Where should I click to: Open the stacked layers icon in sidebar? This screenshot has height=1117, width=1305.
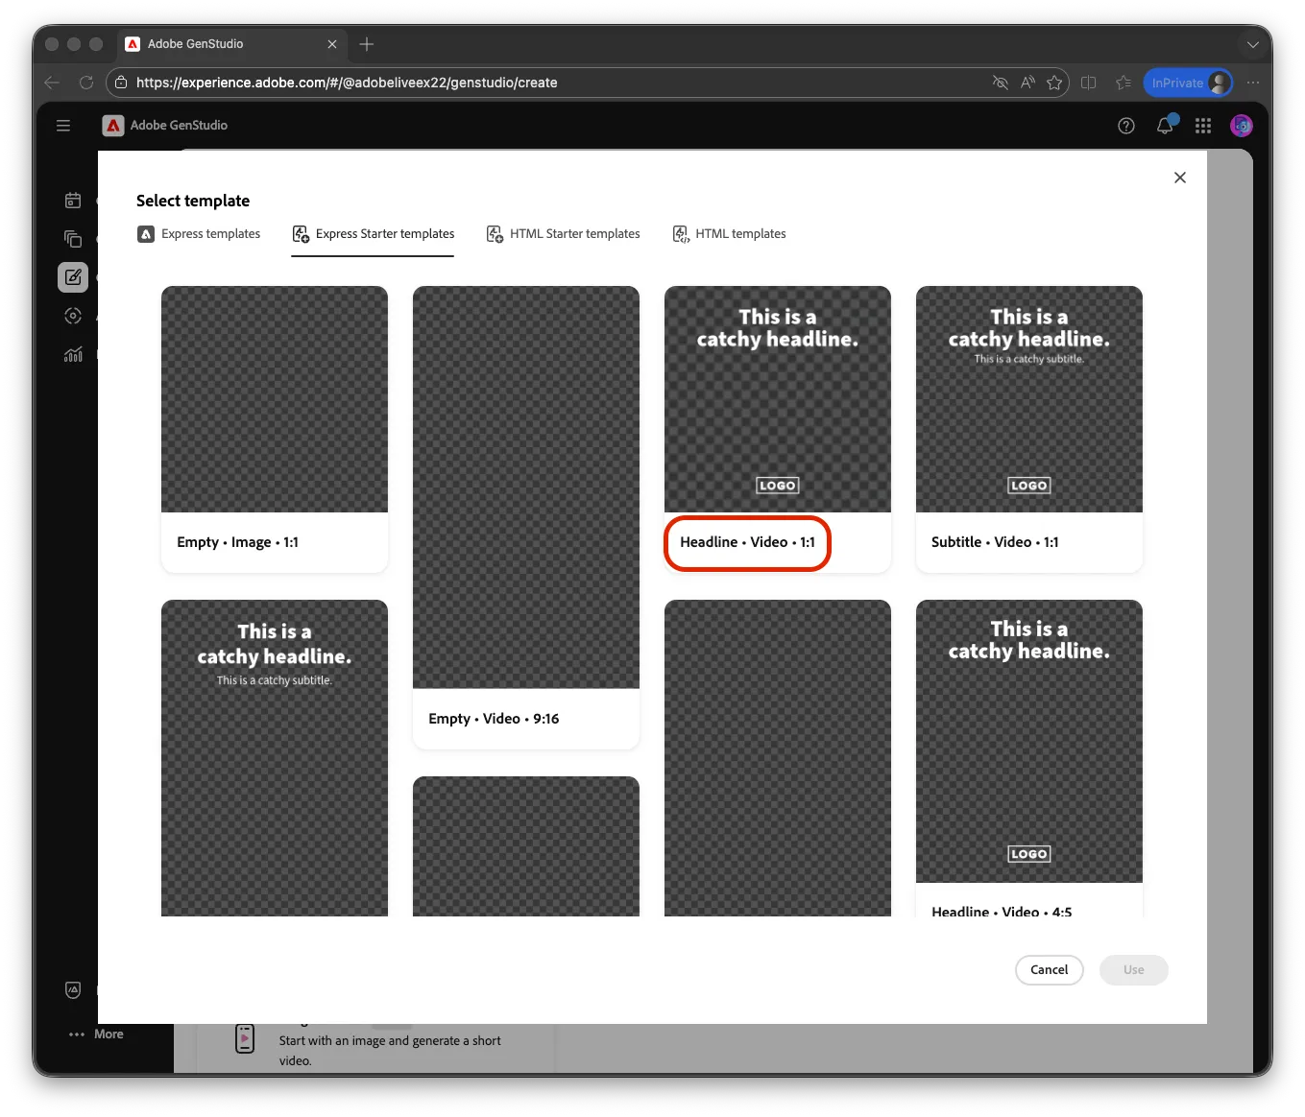[x=73, y=239]
